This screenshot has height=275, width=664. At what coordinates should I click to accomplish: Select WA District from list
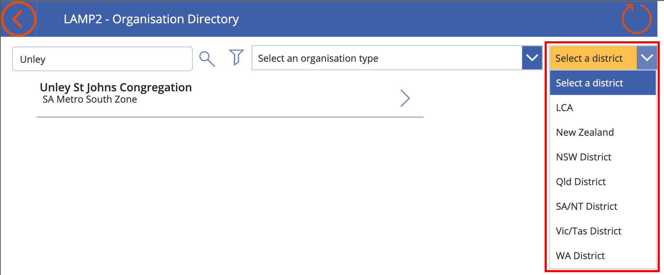pyautogui.click(x=603, y=256)
